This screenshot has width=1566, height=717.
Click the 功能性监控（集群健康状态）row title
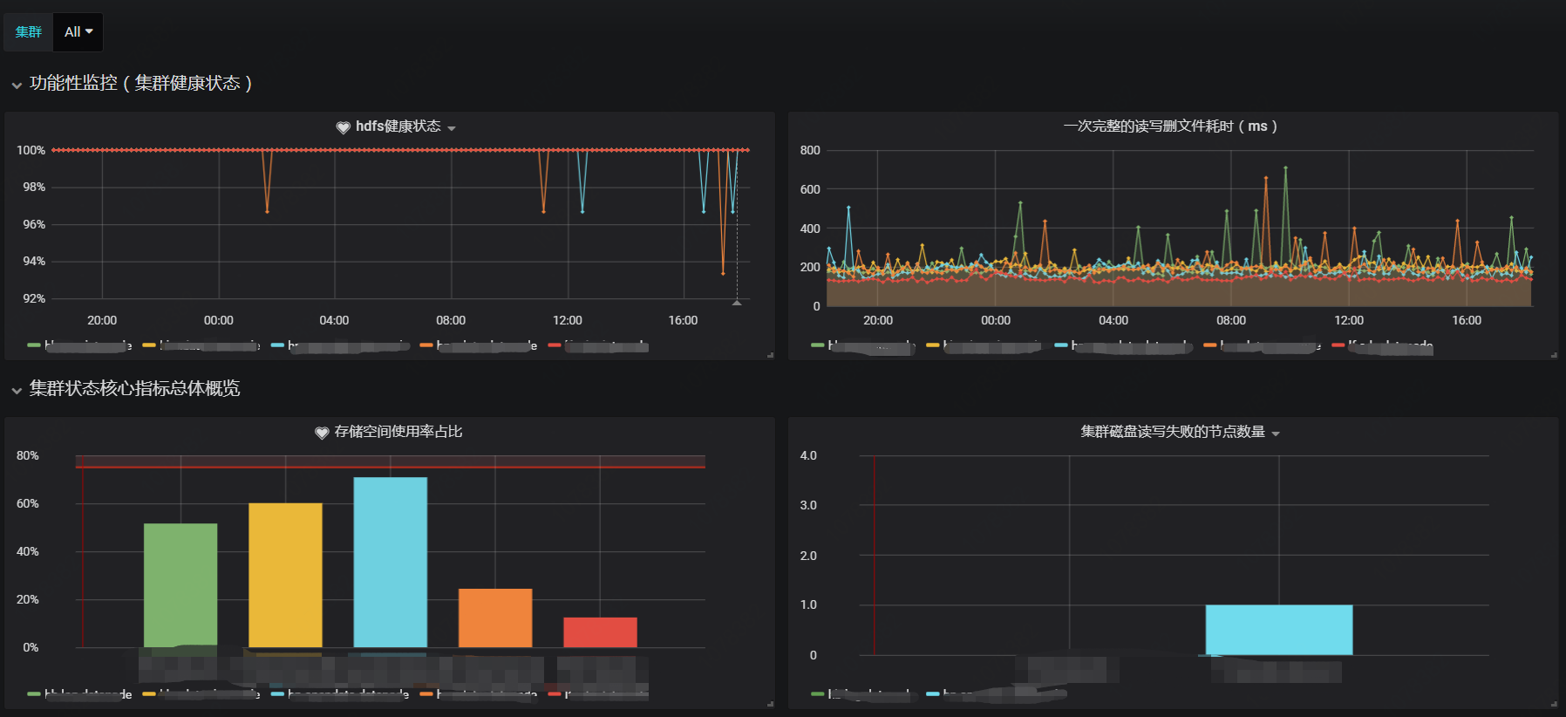(x=140, y=83)
